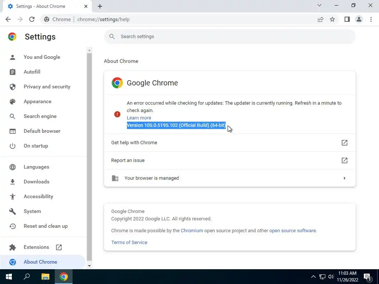The height and width of the screenshot is (284, 379).
Task: Open the tab search dropdown arrow
Action: pos(319,5)
